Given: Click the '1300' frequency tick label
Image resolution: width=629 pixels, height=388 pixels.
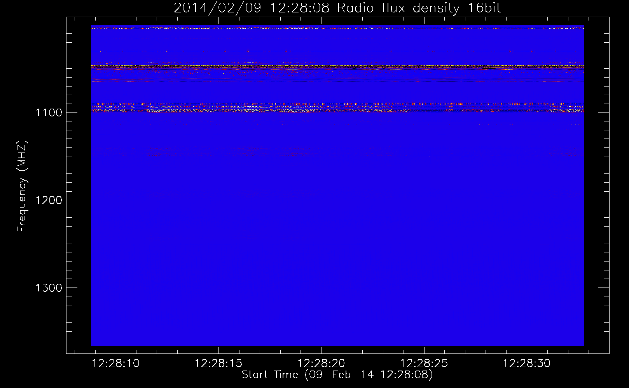Looking at the screenshot, I should click(49, 288).
